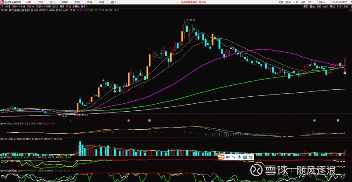Screen dimensions: 352x182
Task: Toggle the 叠加 overlay button
Action: click(x=312, y=7)
